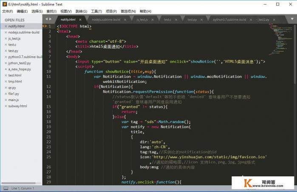Close main.js in the sidebar list

[6, 100]
